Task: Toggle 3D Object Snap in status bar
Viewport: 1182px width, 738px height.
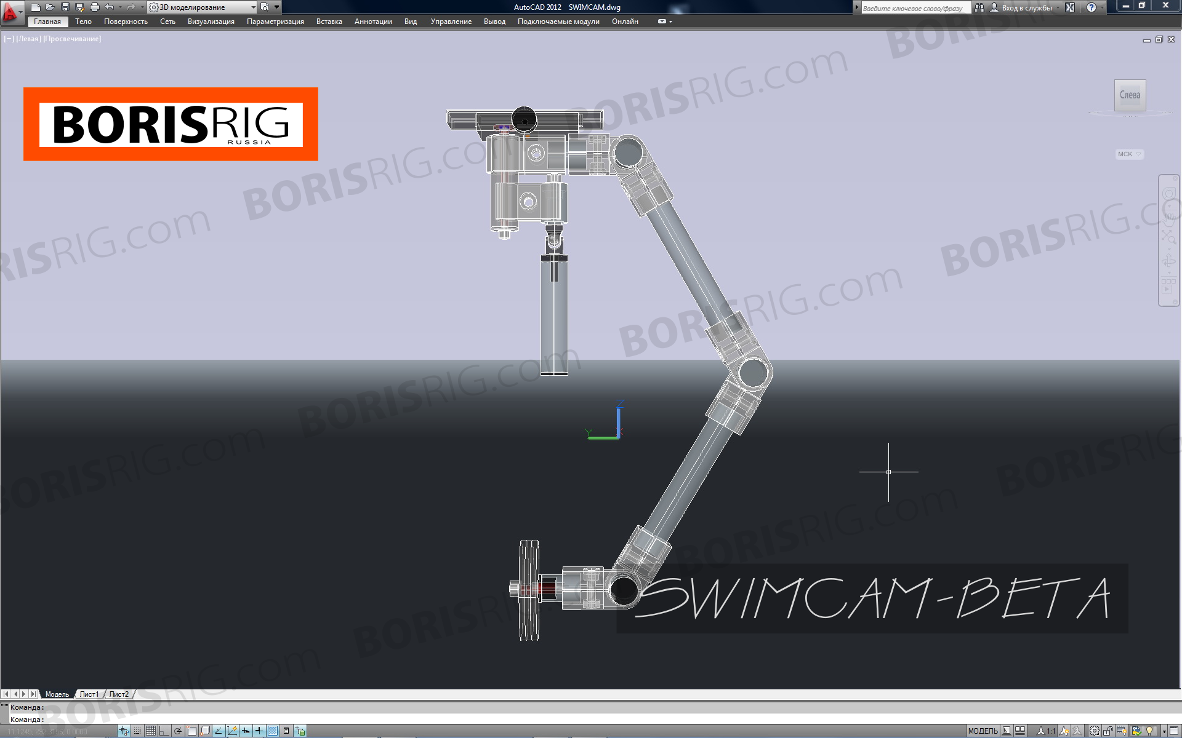Action: coord(205,731)
